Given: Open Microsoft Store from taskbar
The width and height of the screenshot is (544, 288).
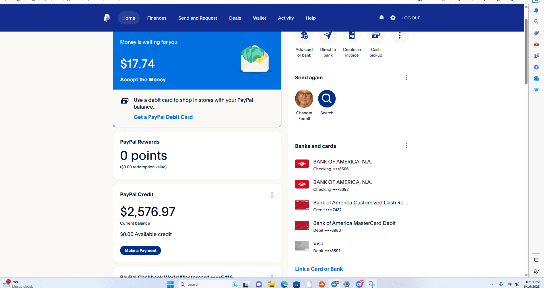Looking at the screenshot, I should [x=296, y=284].
